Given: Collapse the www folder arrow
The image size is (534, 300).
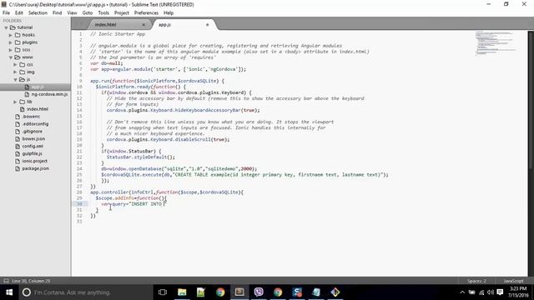Looking at the screenshot, I should click(11, 57).
